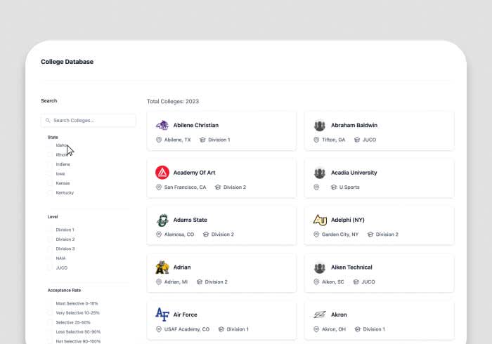
Task: Click the "Aiken, SC" location text
Action: tap(333, 282)
